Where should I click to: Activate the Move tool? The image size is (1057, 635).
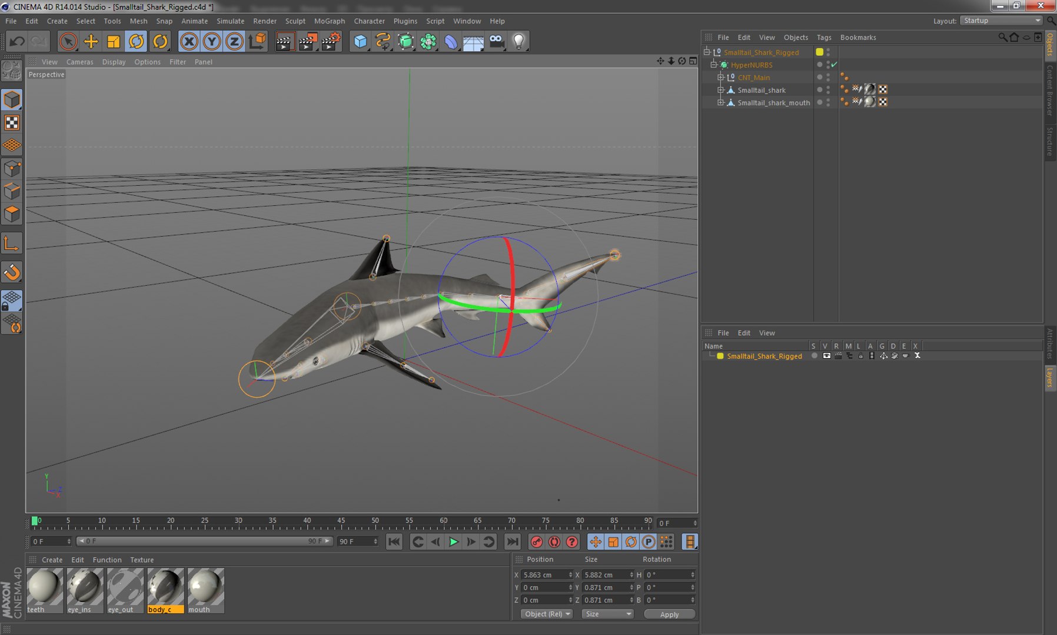[91, 41]
